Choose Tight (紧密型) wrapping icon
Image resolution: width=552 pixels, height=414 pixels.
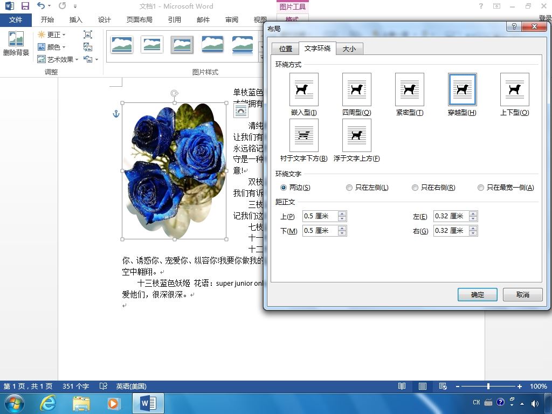tap(410, 89)
